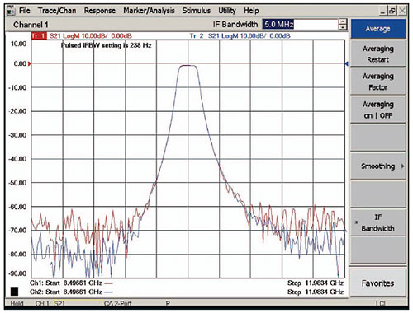Increase IF Bandwidth with up arrow
Screen dimensions: 413x313
343,21
